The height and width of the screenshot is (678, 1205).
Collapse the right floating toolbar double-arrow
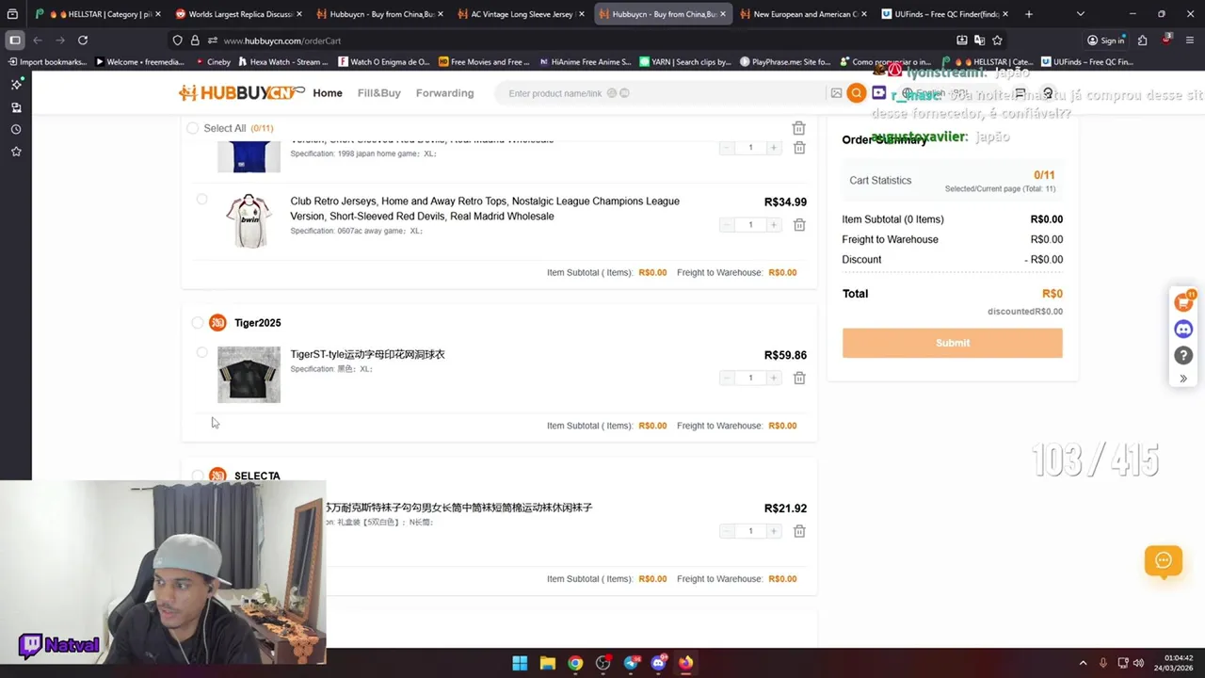[1184, 379]
